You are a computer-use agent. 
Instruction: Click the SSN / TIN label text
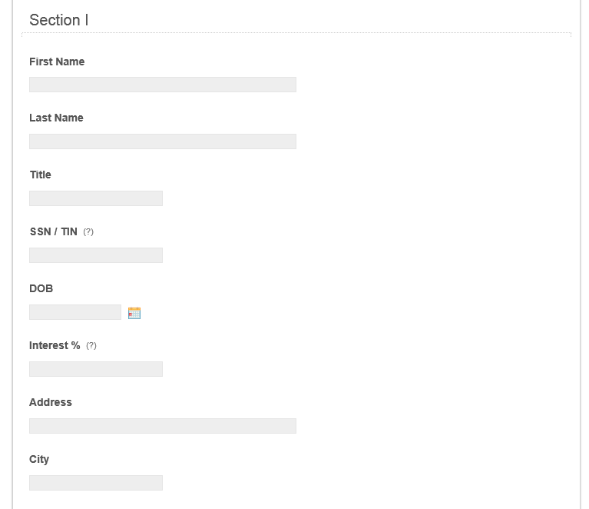coord(53,231)
